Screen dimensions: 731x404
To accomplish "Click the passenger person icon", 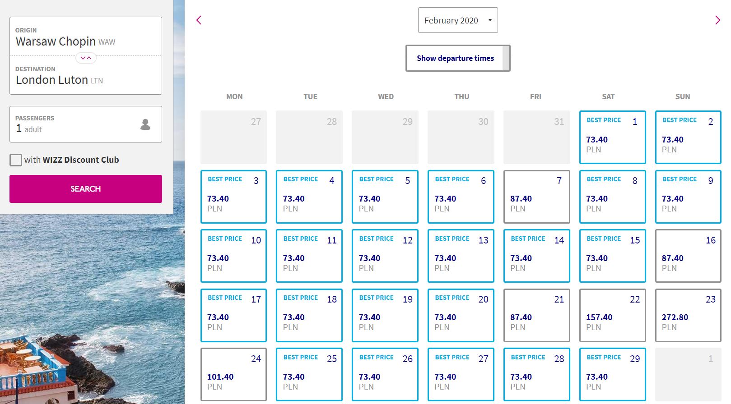I will (x=145, y=124).
